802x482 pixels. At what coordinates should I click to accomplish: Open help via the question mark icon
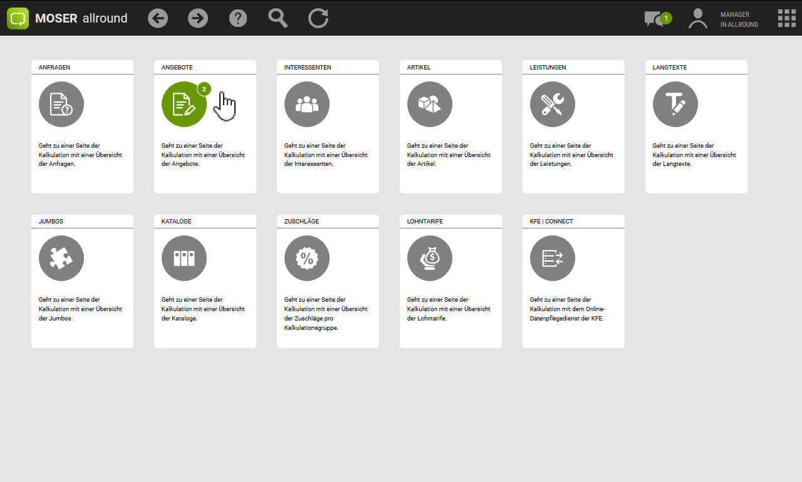(x=238, y=18)
